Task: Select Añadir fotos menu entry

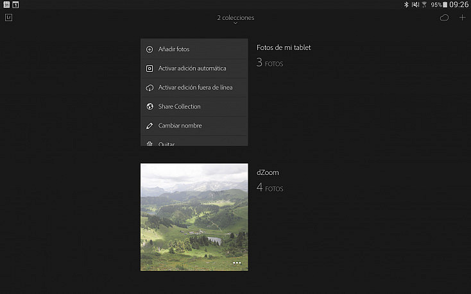Action: click(x=194, y=49)
